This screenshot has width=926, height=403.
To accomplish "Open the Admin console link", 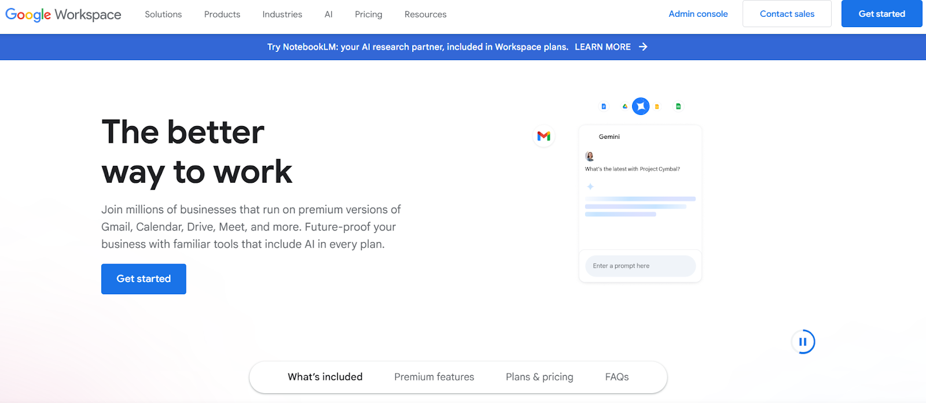I will coord(698,14).
